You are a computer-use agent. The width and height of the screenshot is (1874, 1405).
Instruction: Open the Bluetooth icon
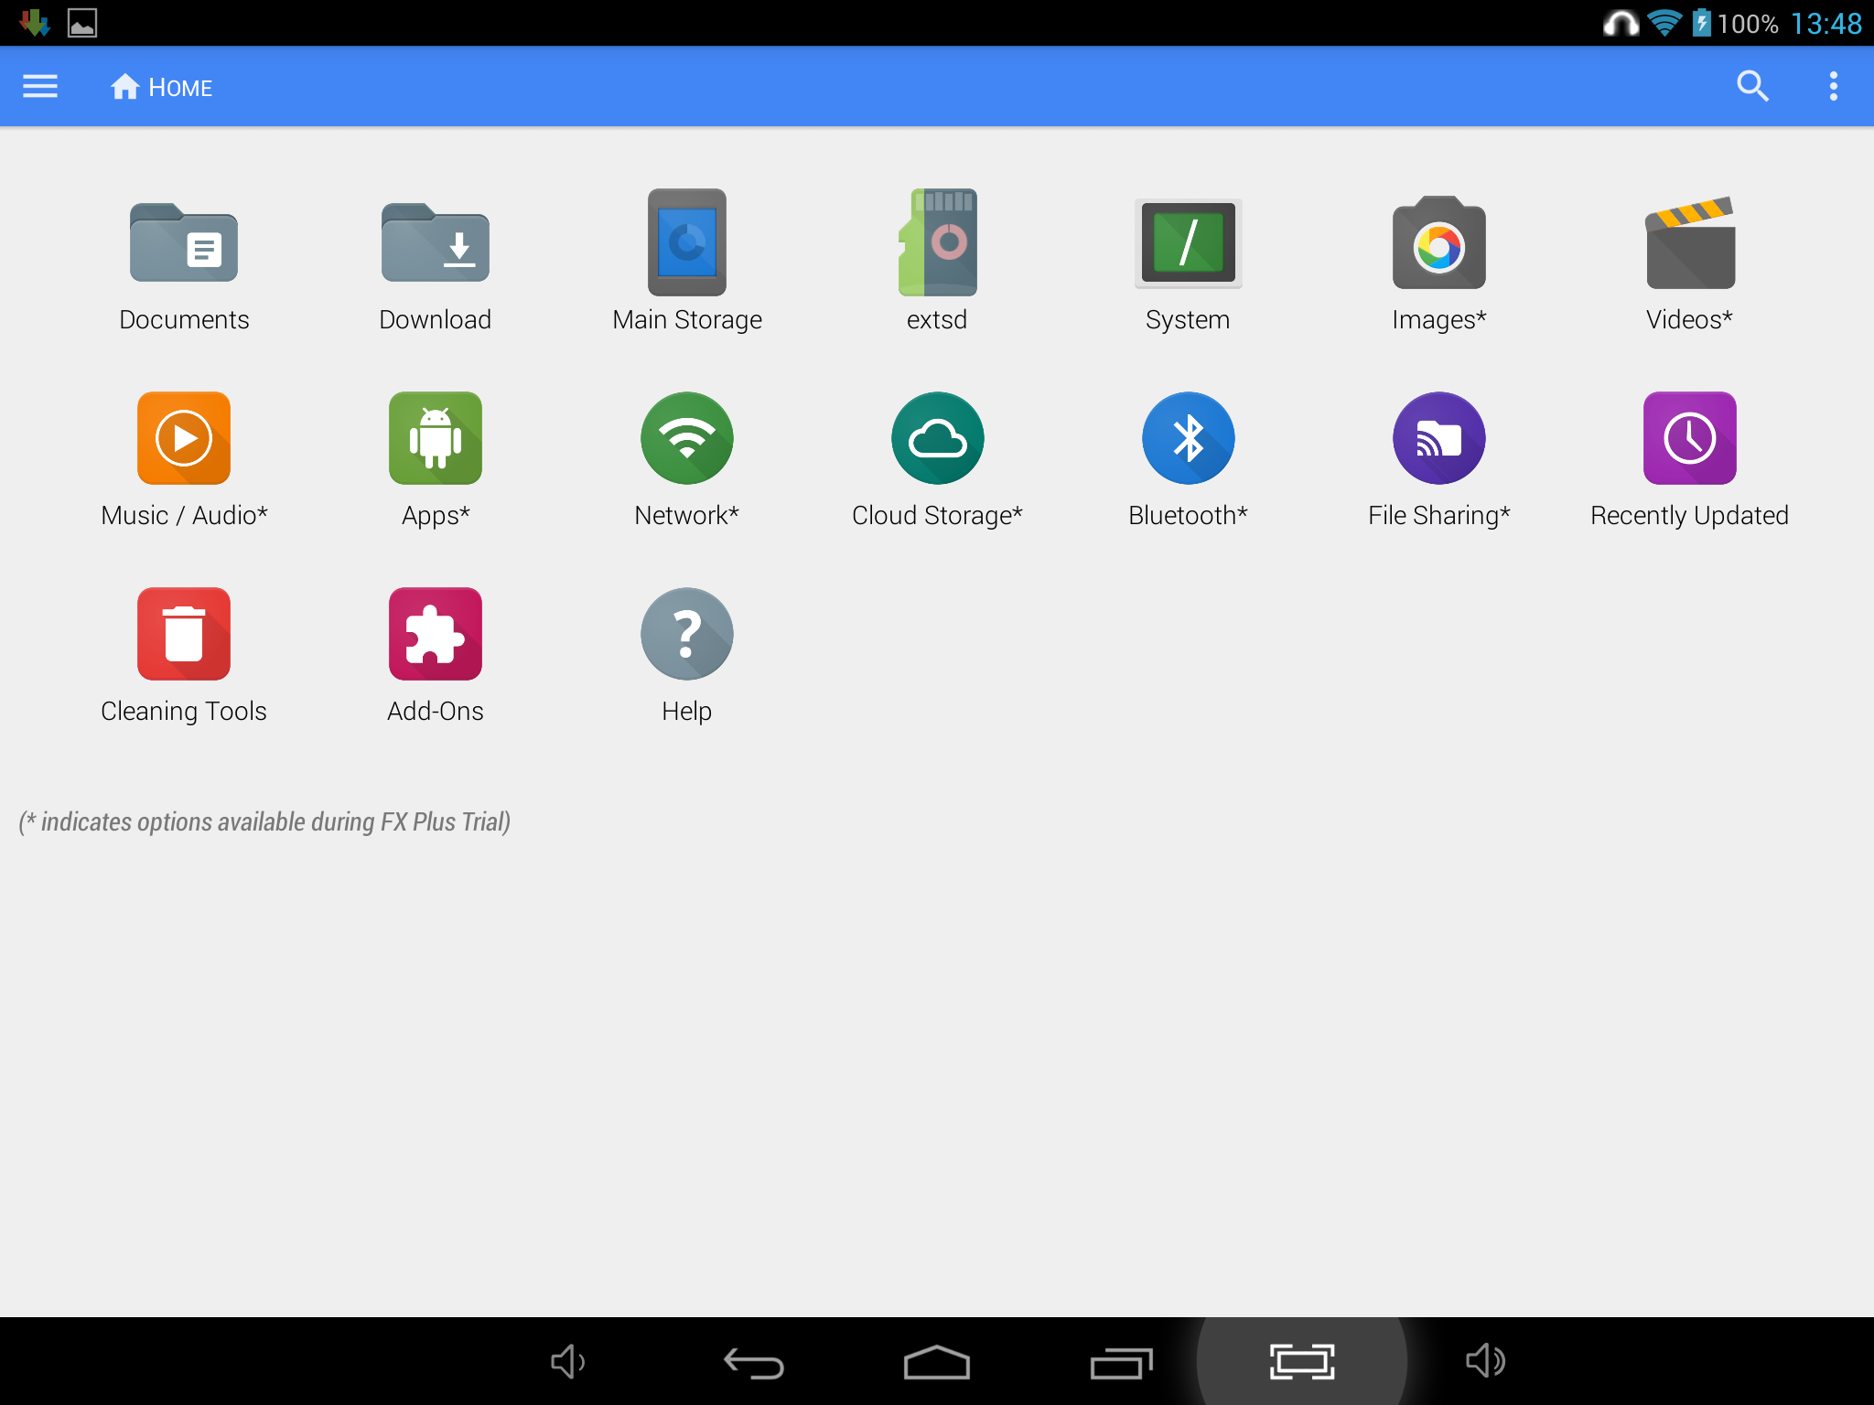pyautogui.click(x=1188, y=438)
